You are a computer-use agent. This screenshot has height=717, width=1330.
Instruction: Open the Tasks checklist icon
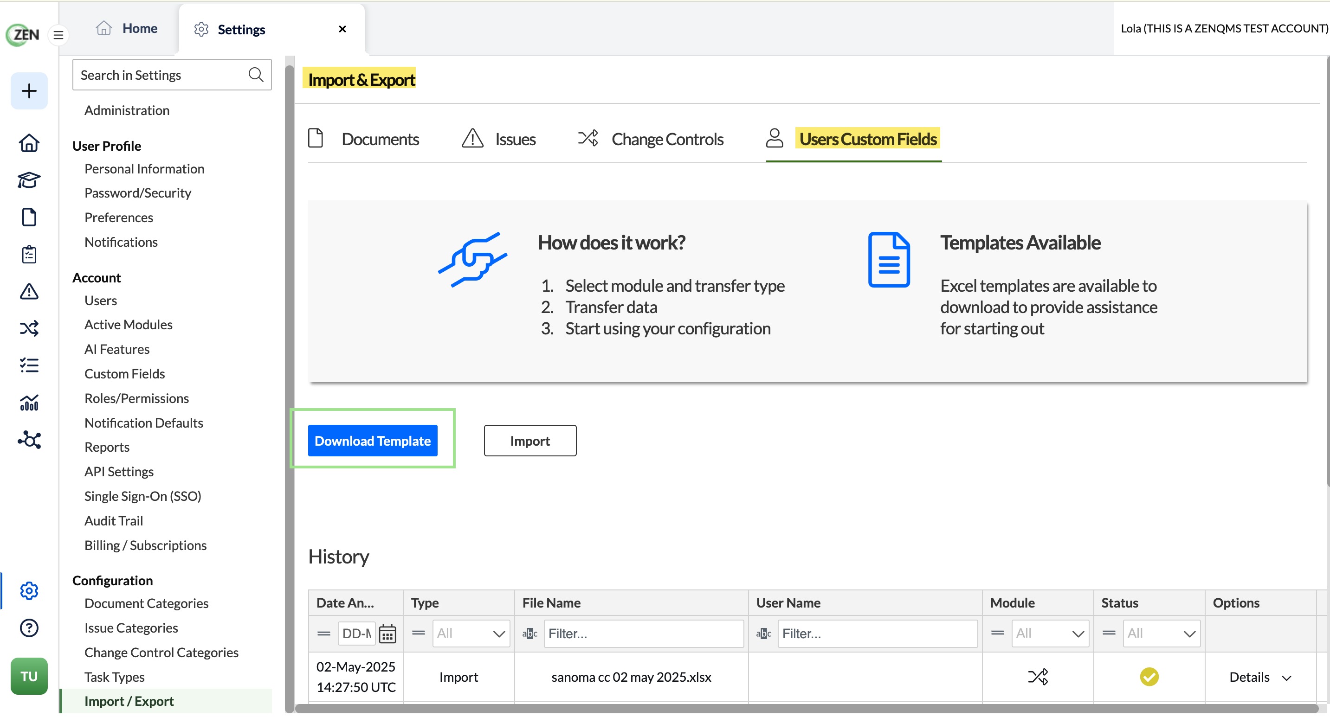coord(29,365)
